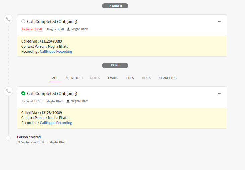The width and height of the screenshot is (245, 170).
Task: Click the Person created timeline circle marker
Action: (x=8, y=138)
